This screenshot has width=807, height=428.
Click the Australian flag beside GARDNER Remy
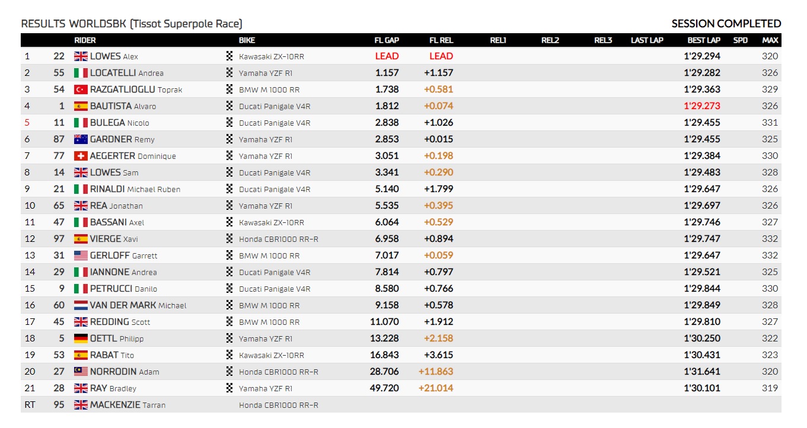pos(81,139)
